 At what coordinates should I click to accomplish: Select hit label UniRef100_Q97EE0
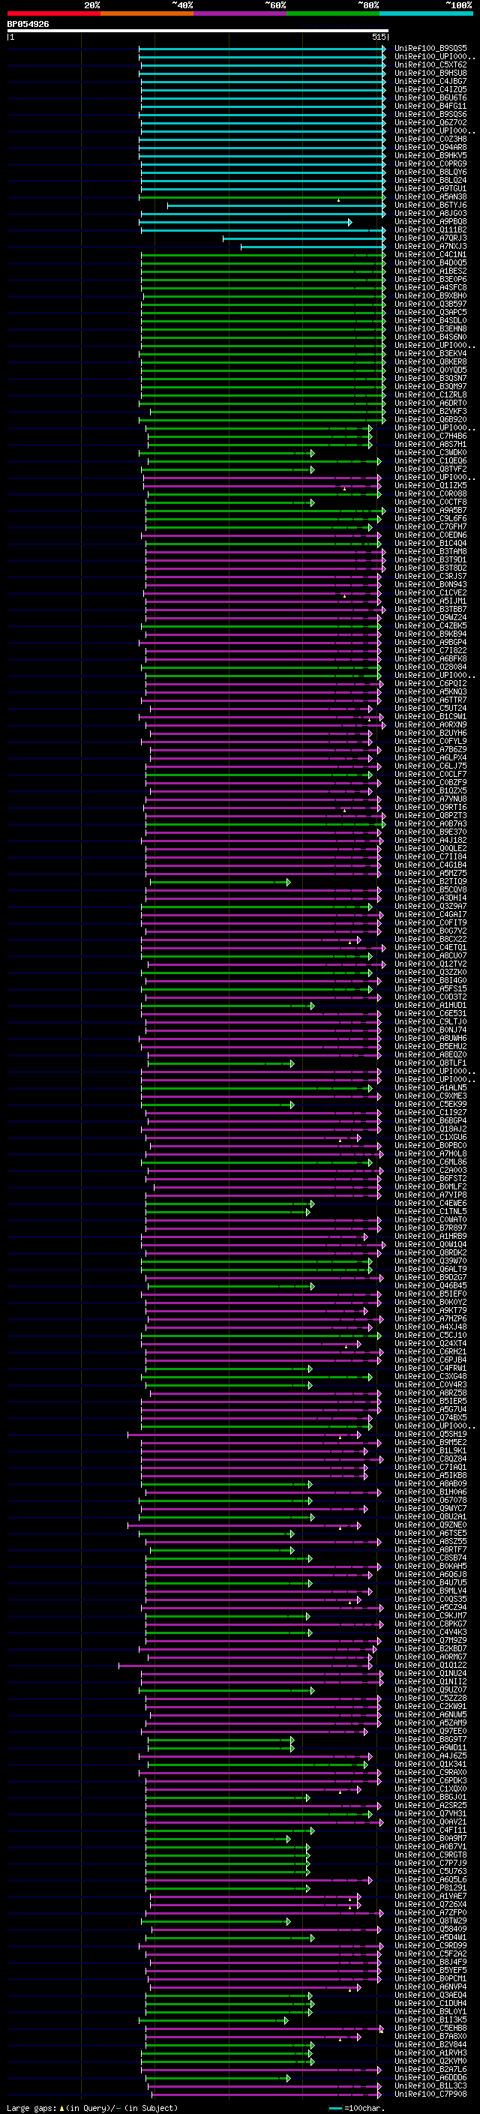pos(430,1732)
